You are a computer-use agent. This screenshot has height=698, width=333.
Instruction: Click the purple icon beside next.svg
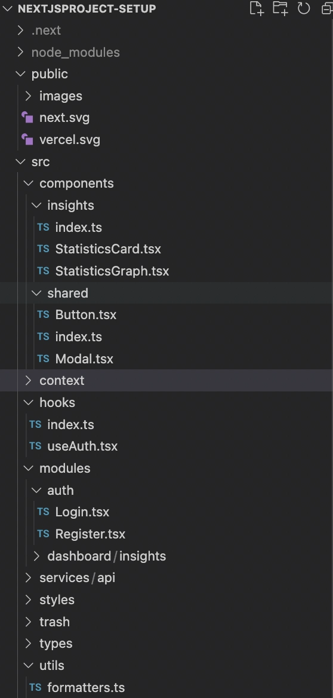27,118
